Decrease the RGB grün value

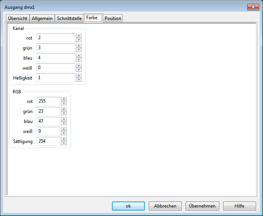[x=64, y=113]
